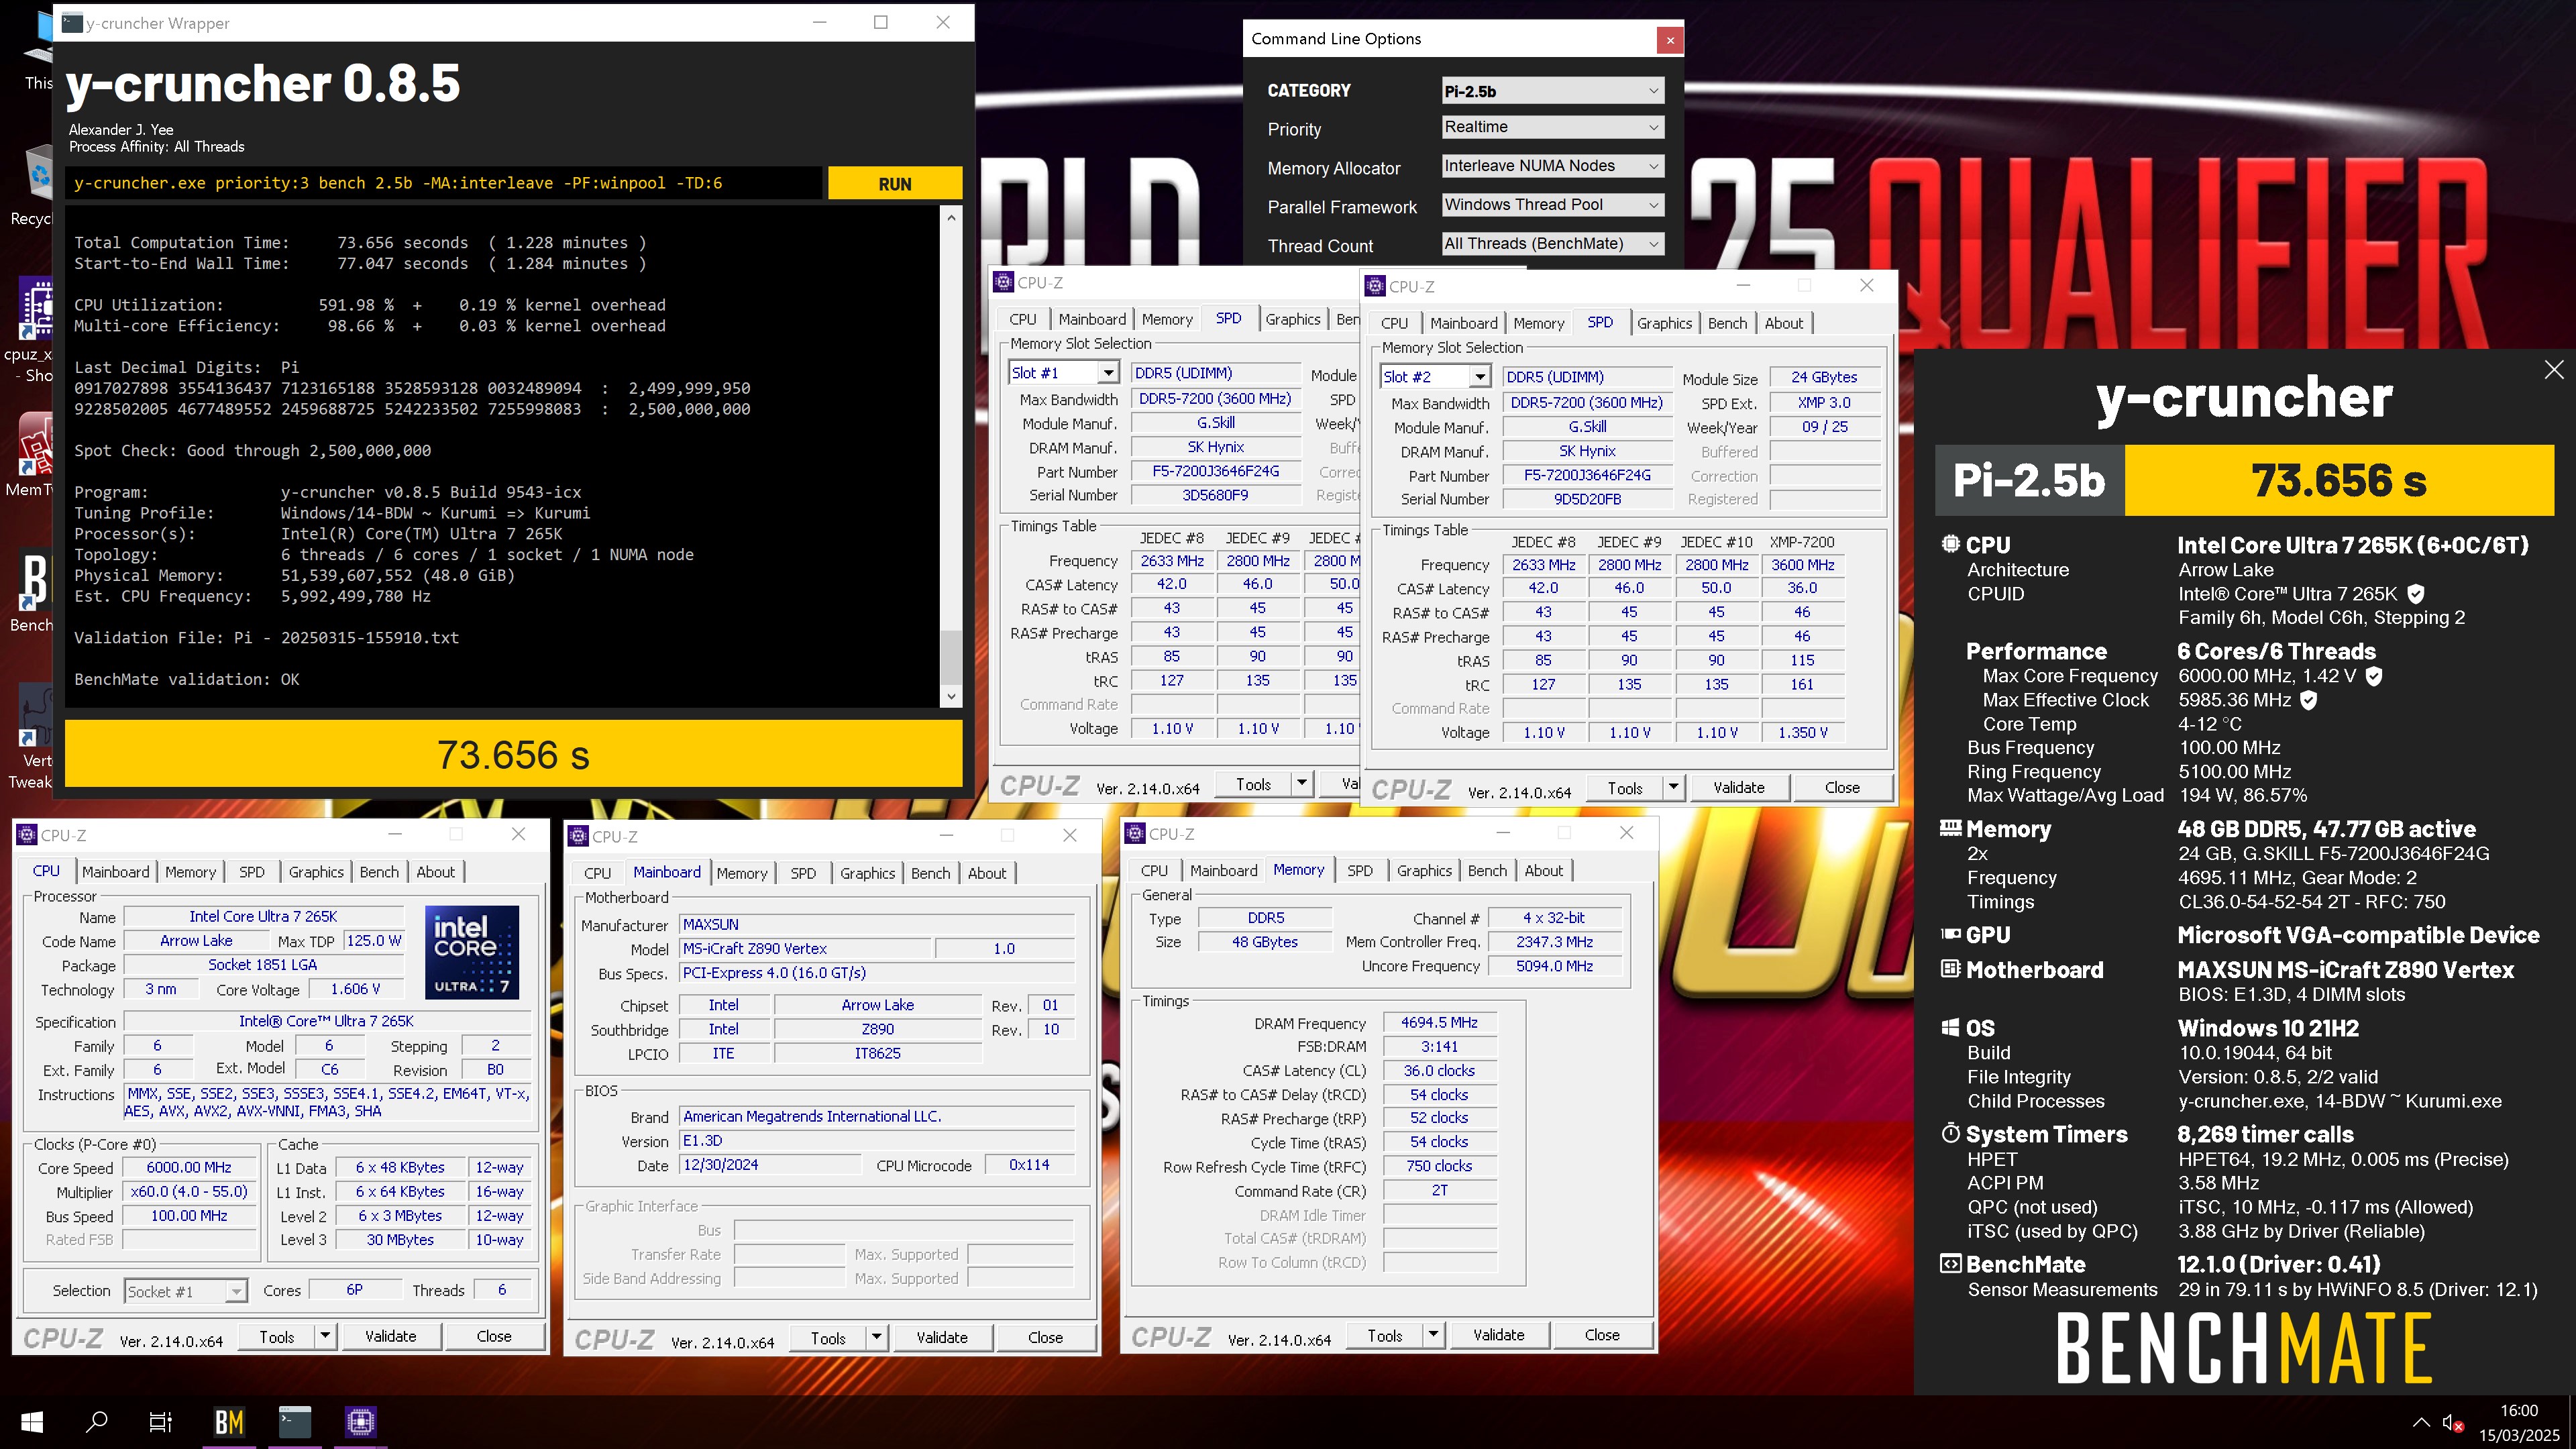Open Tools arrow in CPU-Z Memory window
The height and width of the screenshot is (1449, 2576).
[x=1433, y=1335]
